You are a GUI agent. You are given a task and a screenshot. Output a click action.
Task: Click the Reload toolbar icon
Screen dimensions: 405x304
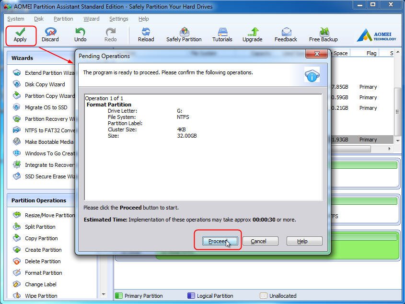[x=146, y=35]
